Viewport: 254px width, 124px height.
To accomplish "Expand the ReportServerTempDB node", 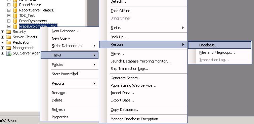I will point(9,10).
